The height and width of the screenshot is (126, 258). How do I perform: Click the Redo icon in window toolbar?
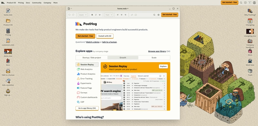pos(73,15)
